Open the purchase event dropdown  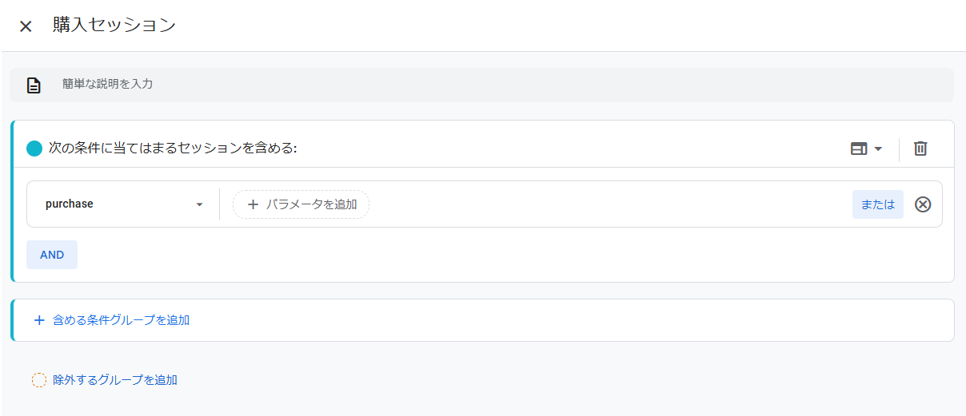tap(199, 204)
